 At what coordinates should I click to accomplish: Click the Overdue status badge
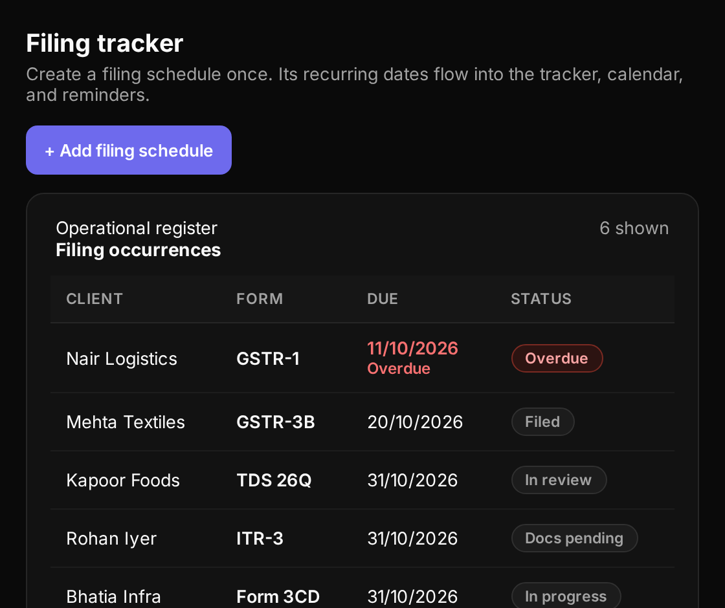pos(557,358)
